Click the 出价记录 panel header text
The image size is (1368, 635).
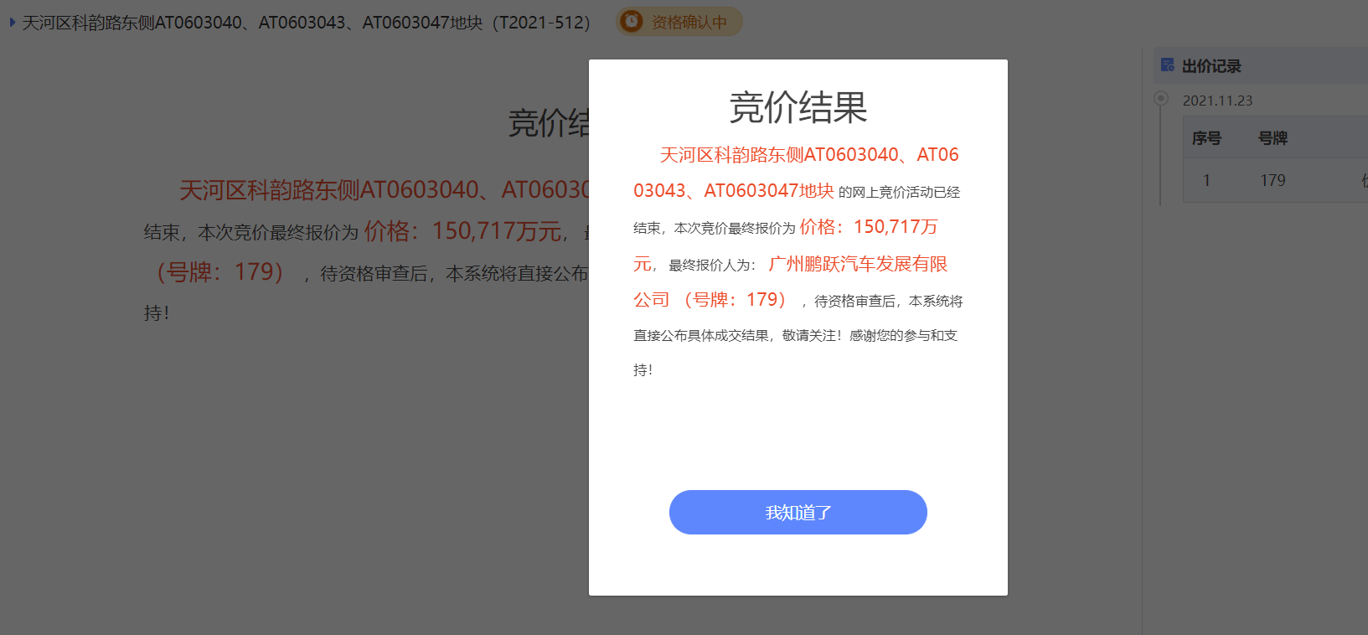[x=1211, y=66]
